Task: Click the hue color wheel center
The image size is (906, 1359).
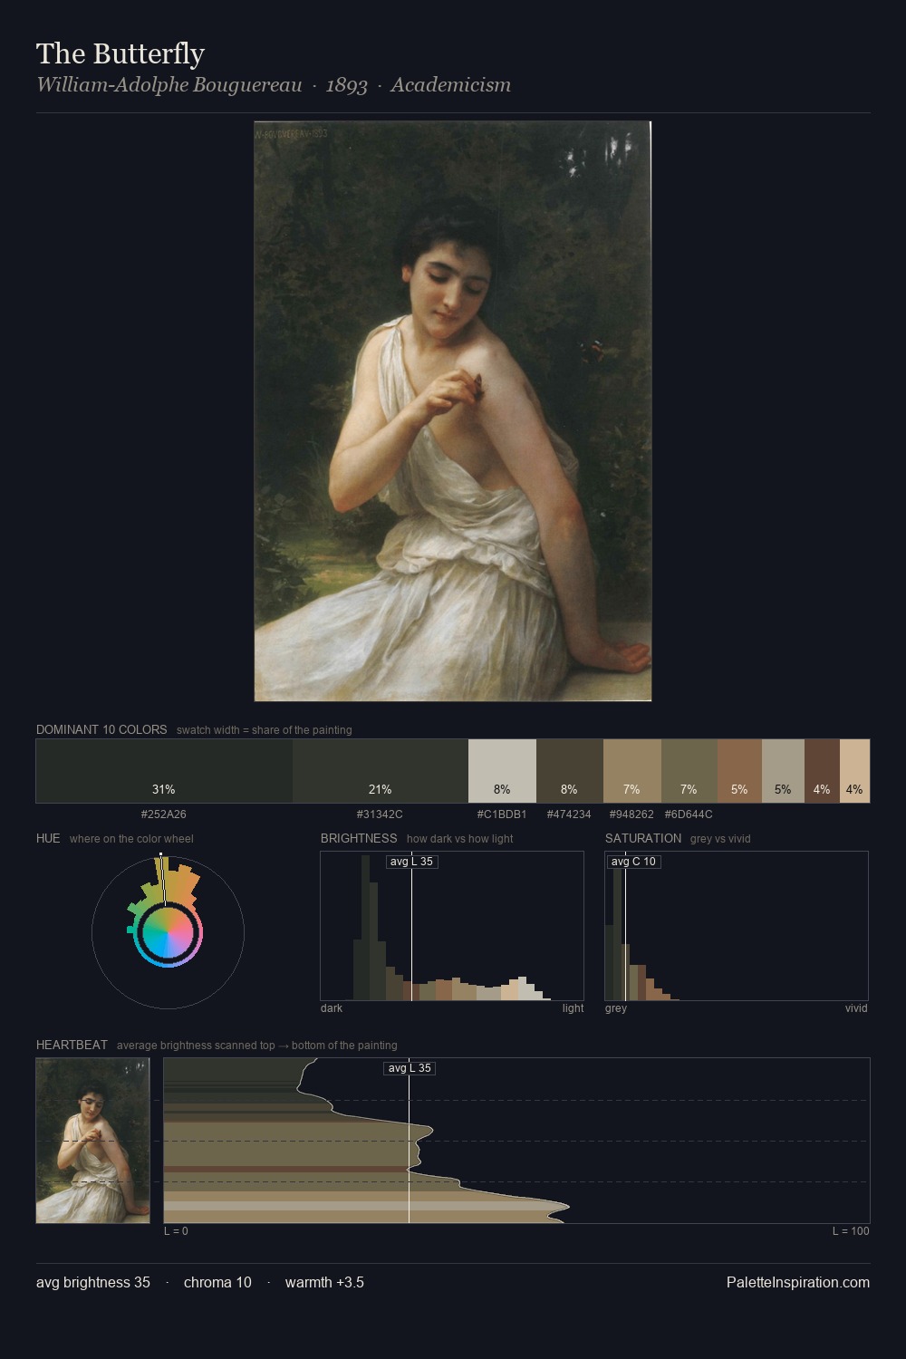Action: 168,932
